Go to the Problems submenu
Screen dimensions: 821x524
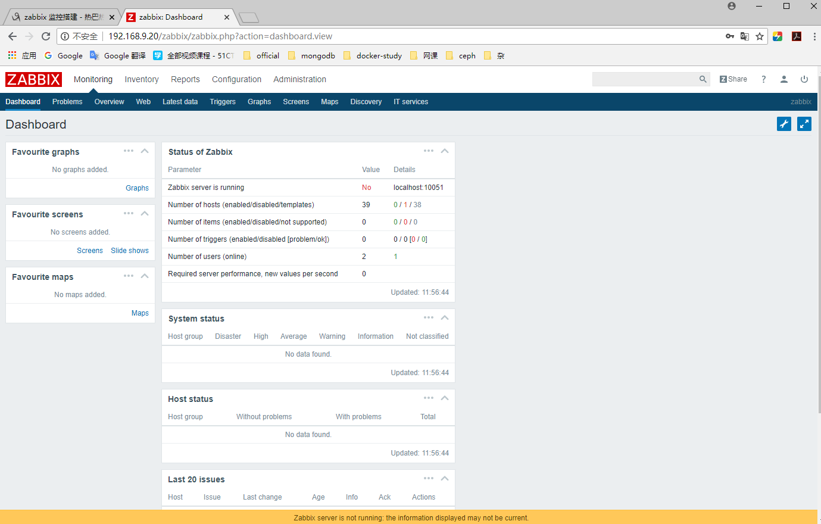click(x=67, y=102)
